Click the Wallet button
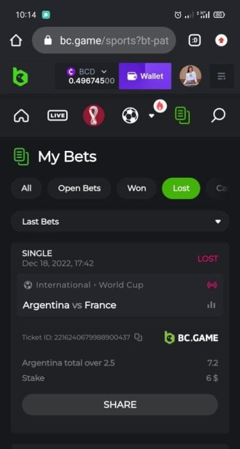 point(145,76)
